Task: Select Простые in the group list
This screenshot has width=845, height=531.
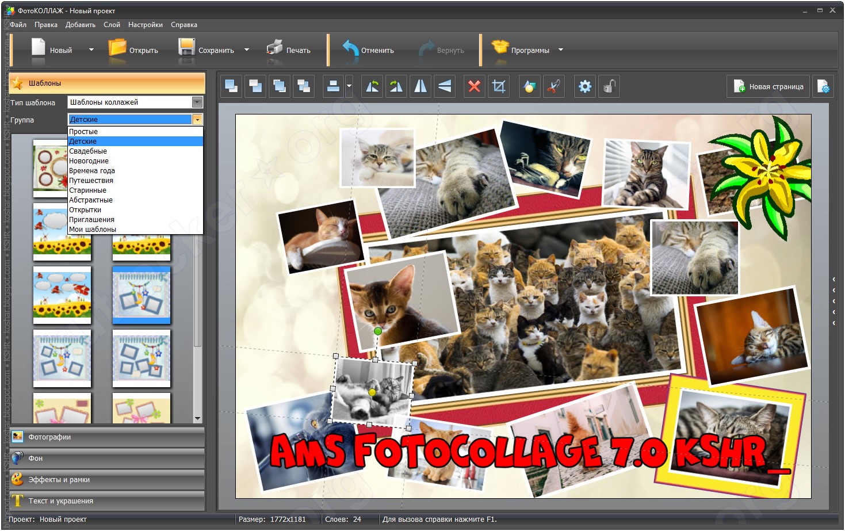Action: tap(136, 132)
